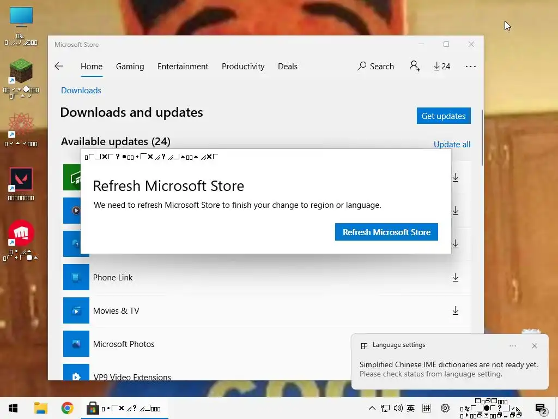
Task: Maximize the Microsoft Store window
Action: pyautogui.click(x=446, y=44)
